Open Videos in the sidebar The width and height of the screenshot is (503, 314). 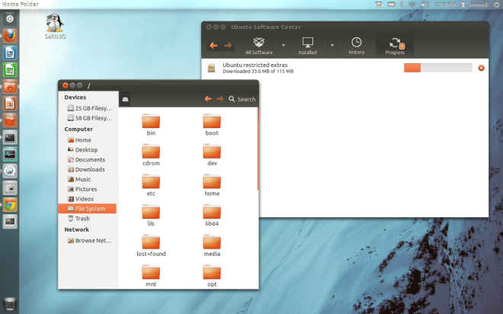tap(80, 199)
